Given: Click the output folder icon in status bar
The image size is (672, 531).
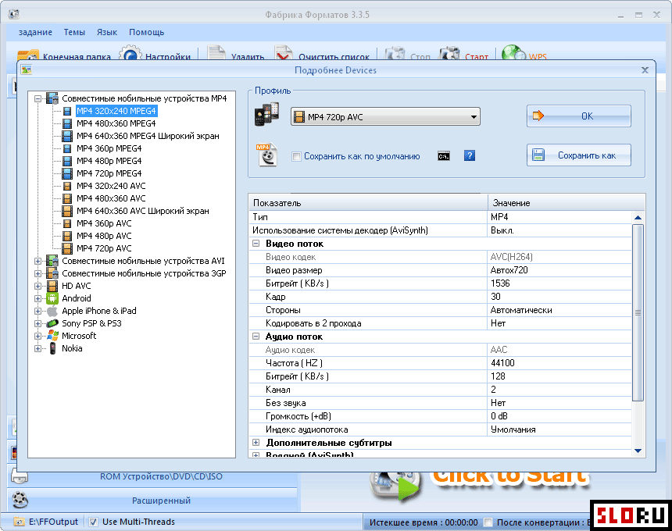Looking at the screenshot, I should pyautogui.click(x=19, y=522).
